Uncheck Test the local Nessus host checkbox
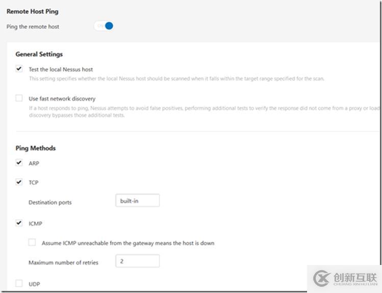This screenshot has height=293, width=382. pos(19,69)
